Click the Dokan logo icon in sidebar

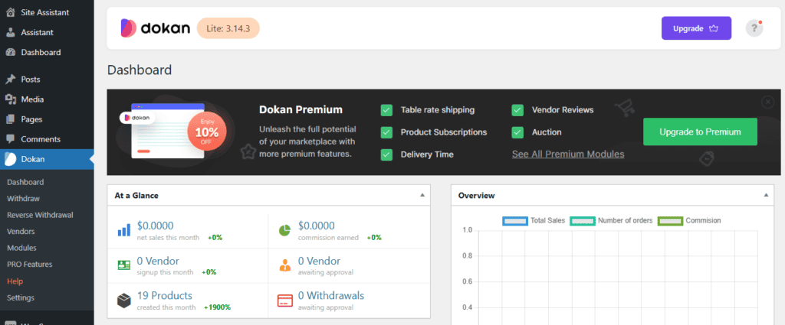pyautogui.click(x=11, y=159)
